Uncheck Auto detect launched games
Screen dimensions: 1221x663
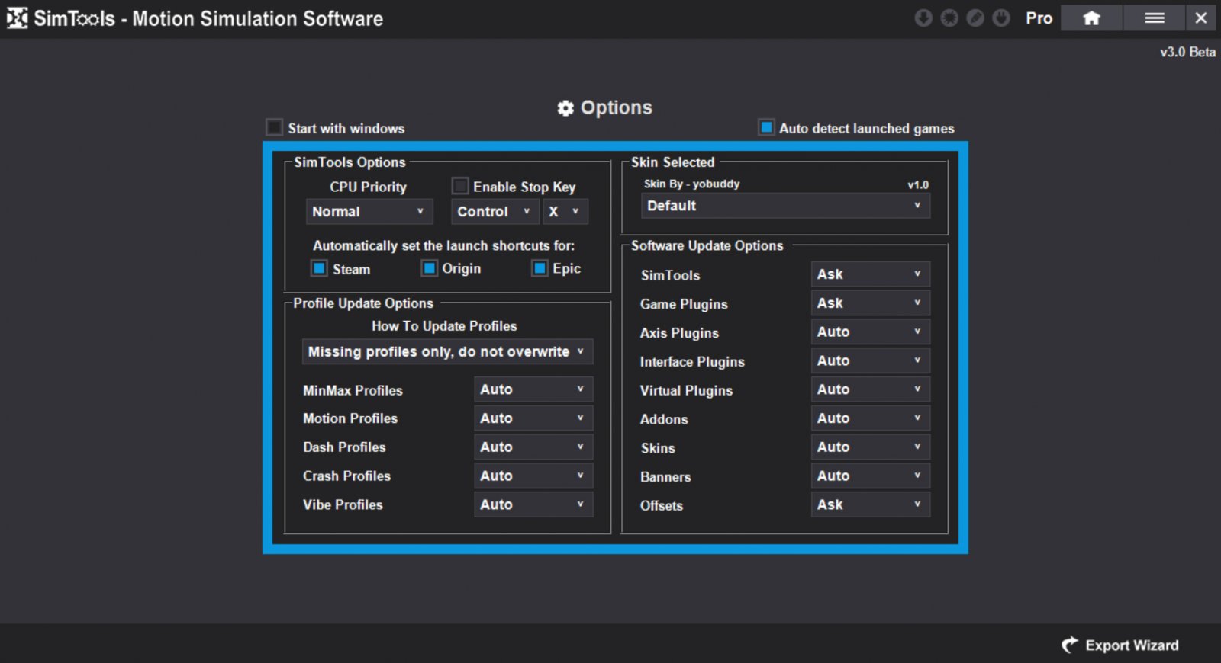pyautogui.click(x=766, y=127)
